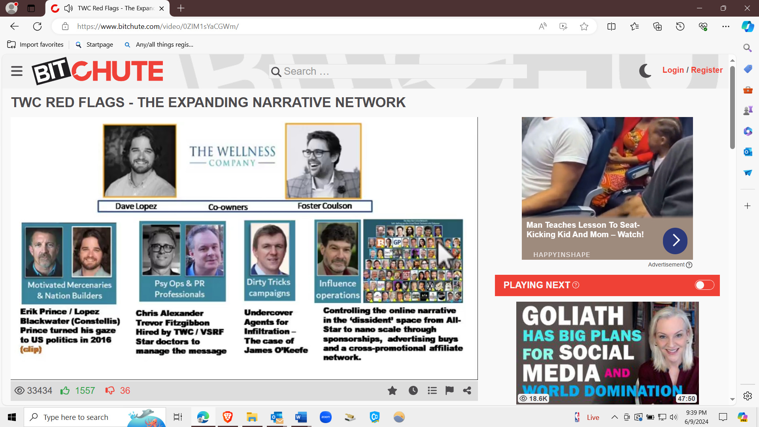Toggle the Playing Next autoplay switch
This screenshot has height=427, width=759.
click(704, 285)
